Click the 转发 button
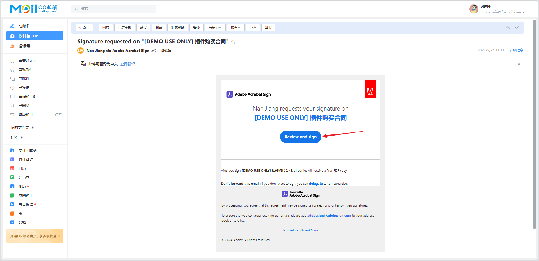Viewport: 539px width, 261px height. [x=143, y=28]
